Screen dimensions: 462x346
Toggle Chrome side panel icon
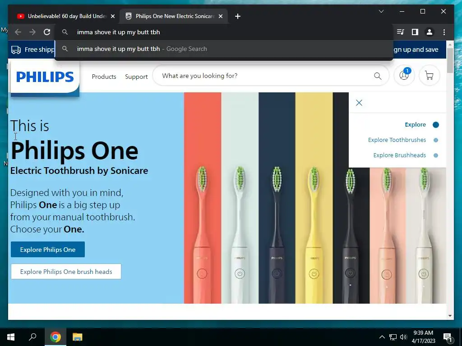[415, 32]
